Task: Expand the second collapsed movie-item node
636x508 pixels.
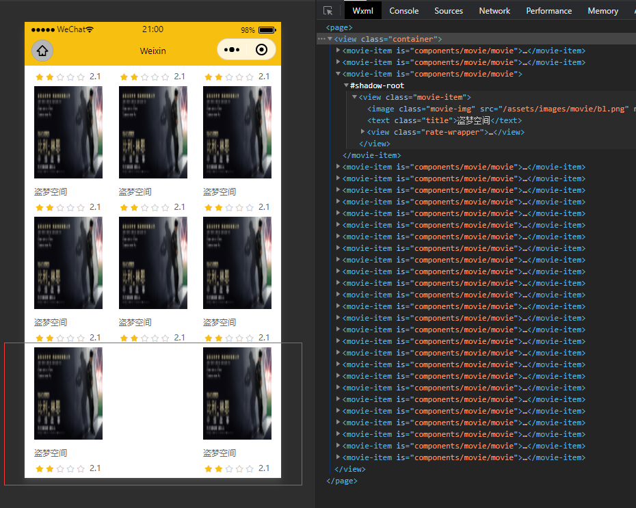Action: 338,62
